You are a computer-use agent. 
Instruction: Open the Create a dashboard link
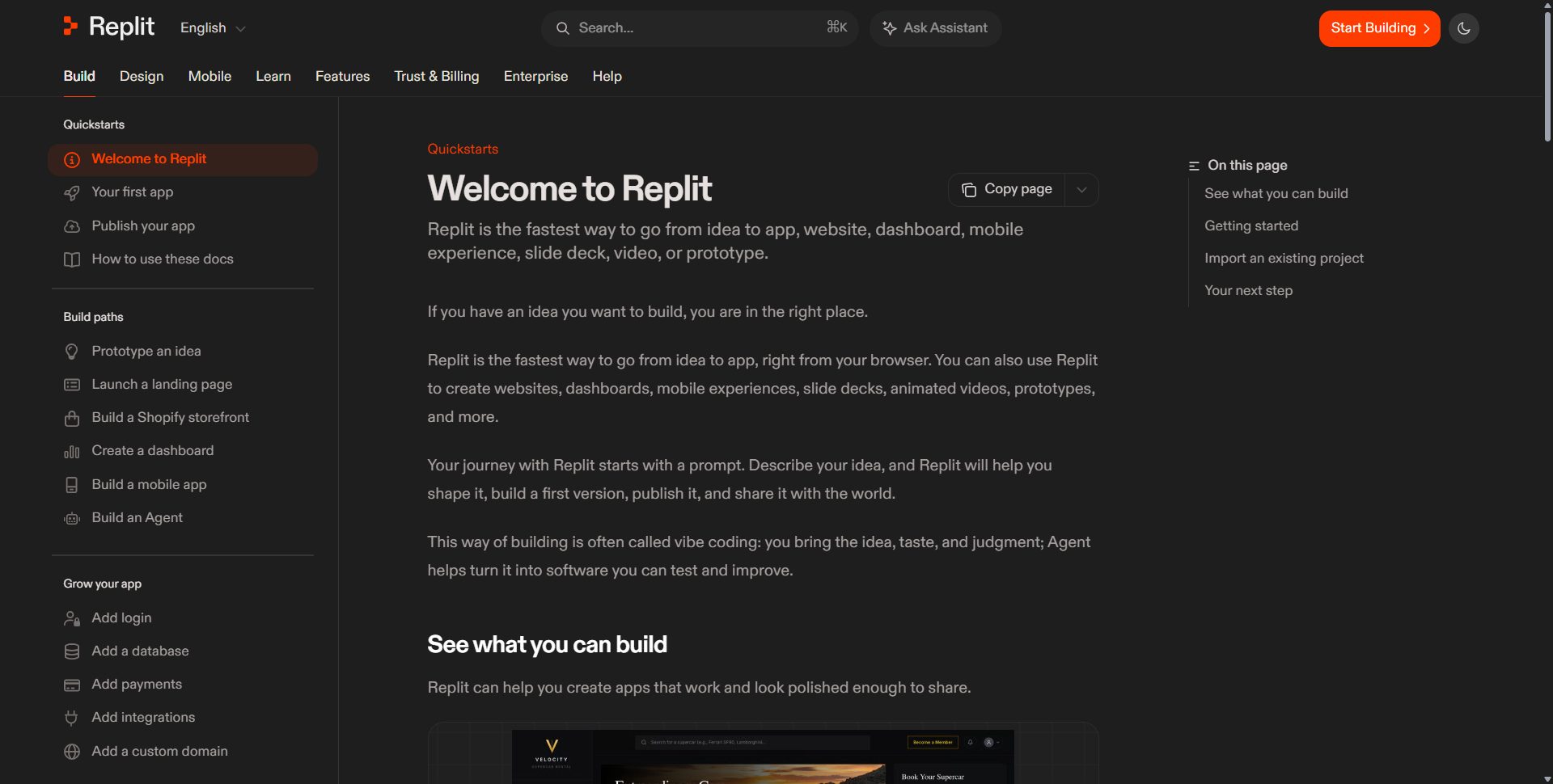coord(153,451)
